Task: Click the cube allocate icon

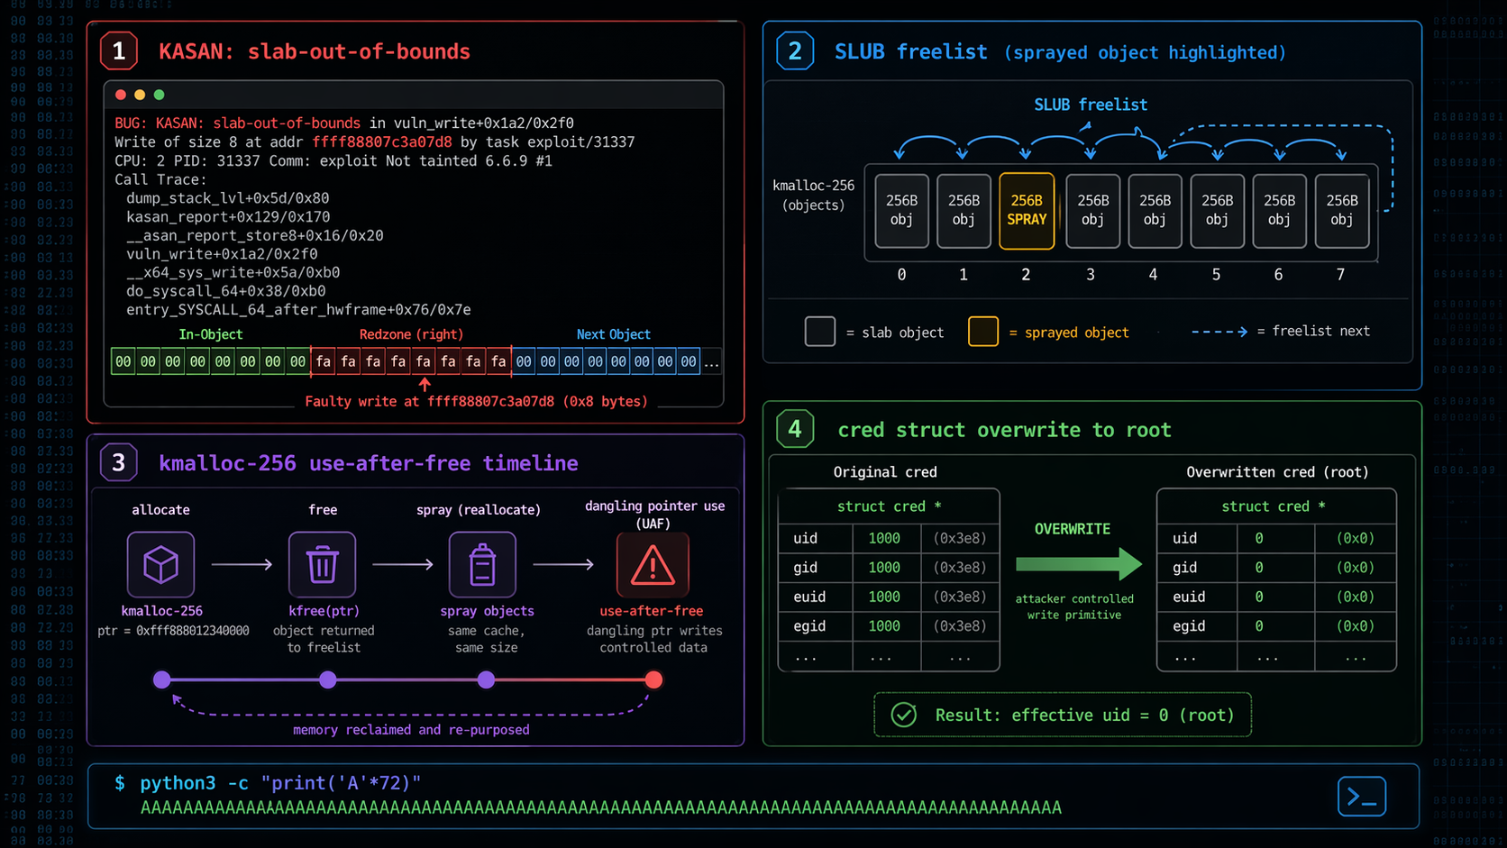Action: click(160, 564)
